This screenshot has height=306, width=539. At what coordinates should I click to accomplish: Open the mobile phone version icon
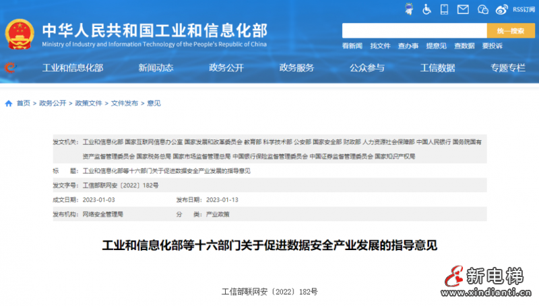(x=444, y=9)
